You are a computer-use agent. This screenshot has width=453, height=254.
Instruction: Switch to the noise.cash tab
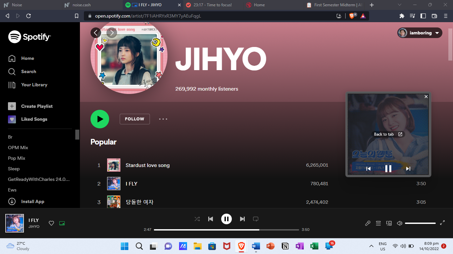click(92, 5)
